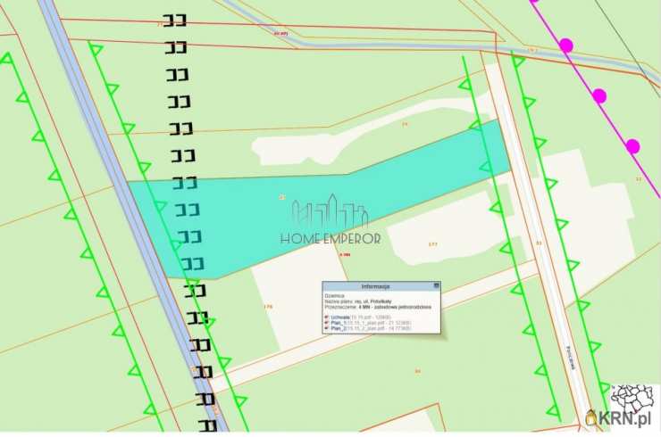
Task: Click the topmost magenta circle marker
Action: coord(565,45)
